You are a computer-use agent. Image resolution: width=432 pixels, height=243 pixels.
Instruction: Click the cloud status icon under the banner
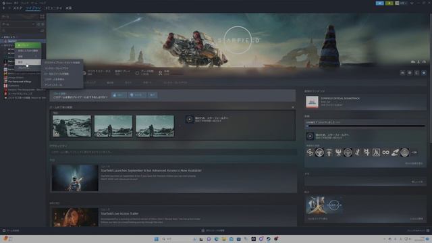coord(84,73)
